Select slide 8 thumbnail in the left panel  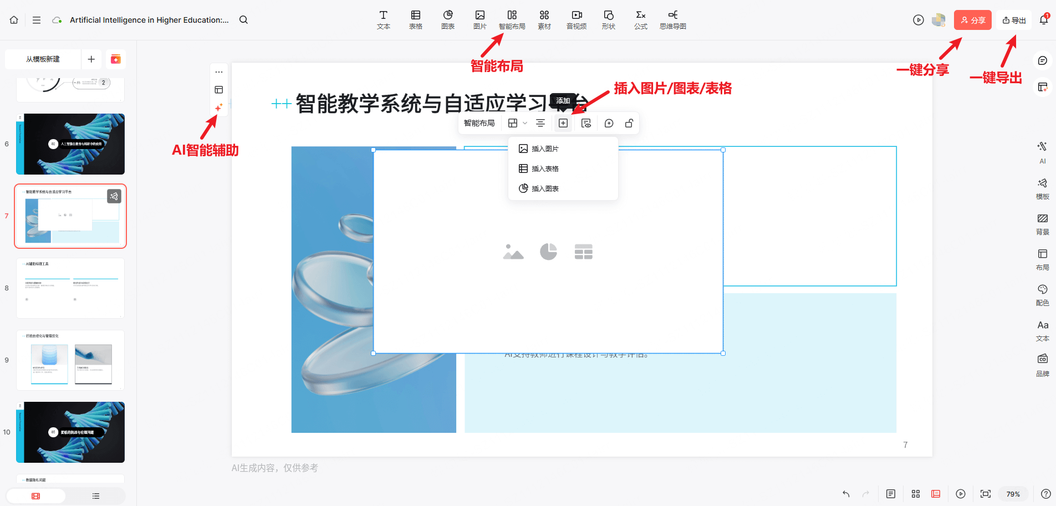[x=70, y=288]
